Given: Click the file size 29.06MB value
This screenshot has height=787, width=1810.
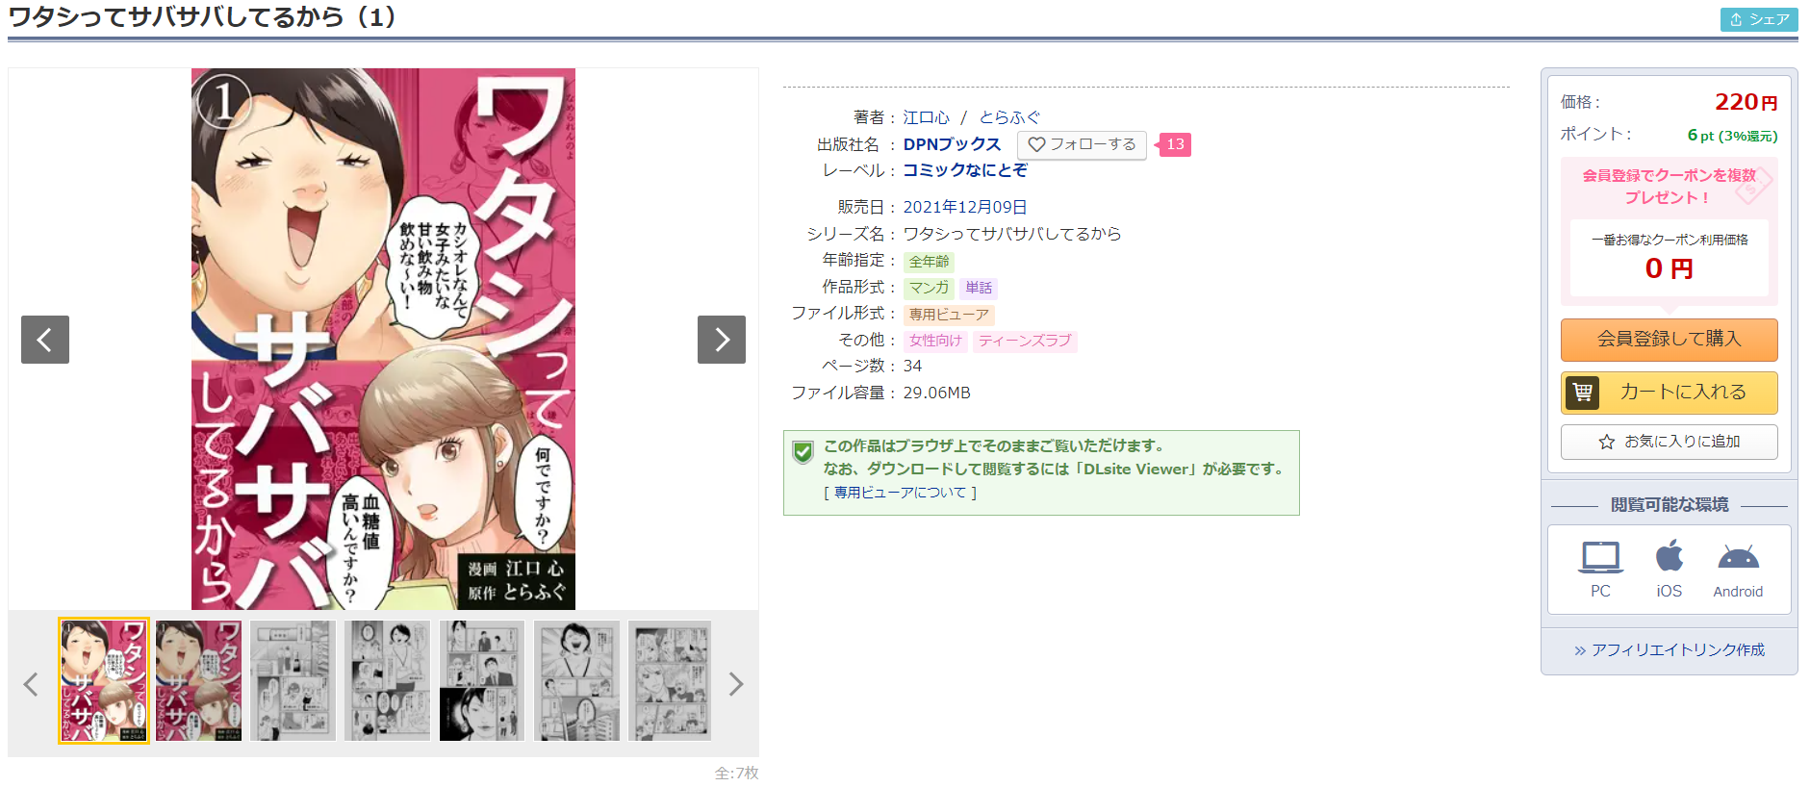Looking at the screenshot, I should click(937, 393).
